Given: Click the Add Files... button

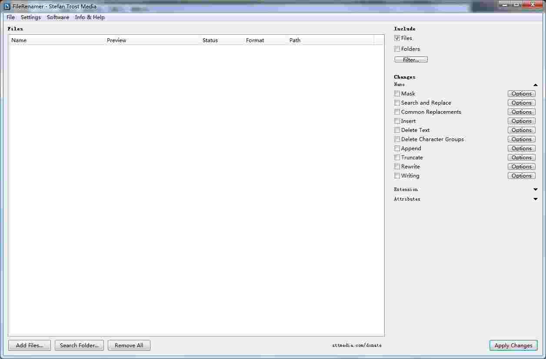Looking at the screenshot, I should click(x=30, y=346).
